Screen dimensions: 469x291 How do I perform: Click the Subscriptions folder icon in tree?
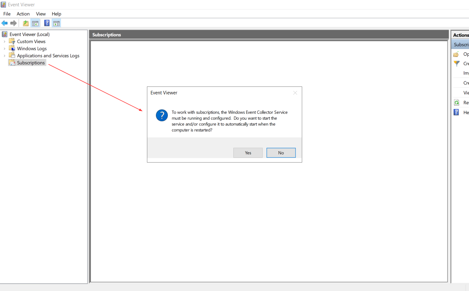(12, 62)
